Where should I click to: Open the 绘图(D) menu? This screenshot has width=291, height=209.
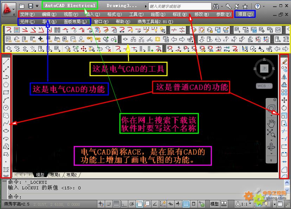click(x=158, y=14)
